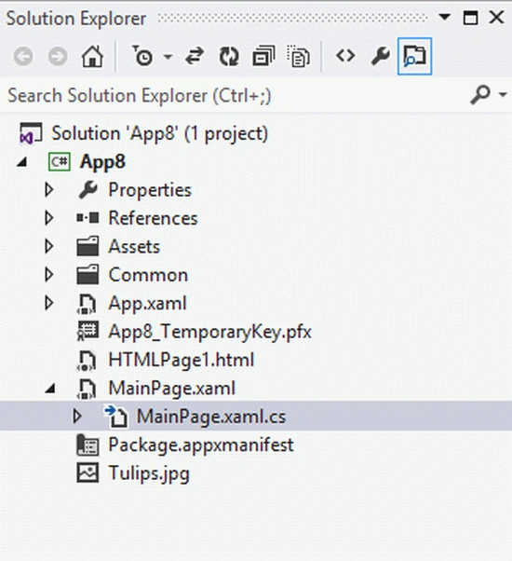Viewport: 512px width, 561px height.
Task: Refresh the Solution Explorer
Action: [x=229, y=56]
